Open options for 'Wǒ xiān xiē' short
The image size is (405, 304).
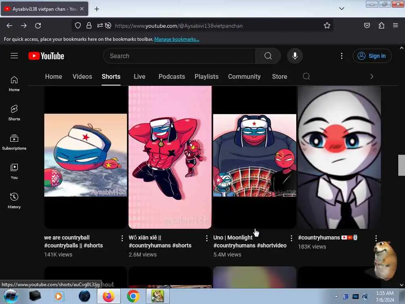click(206, 238)
